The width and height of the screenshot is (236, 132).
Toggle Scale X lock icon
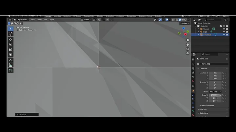click(223, 95)
